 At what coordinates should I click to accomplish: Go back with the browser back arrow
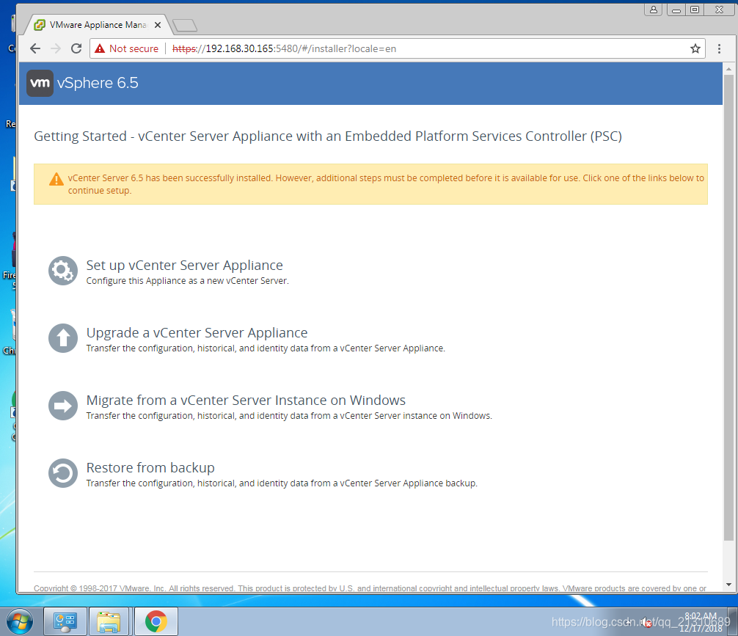(35, 48)
